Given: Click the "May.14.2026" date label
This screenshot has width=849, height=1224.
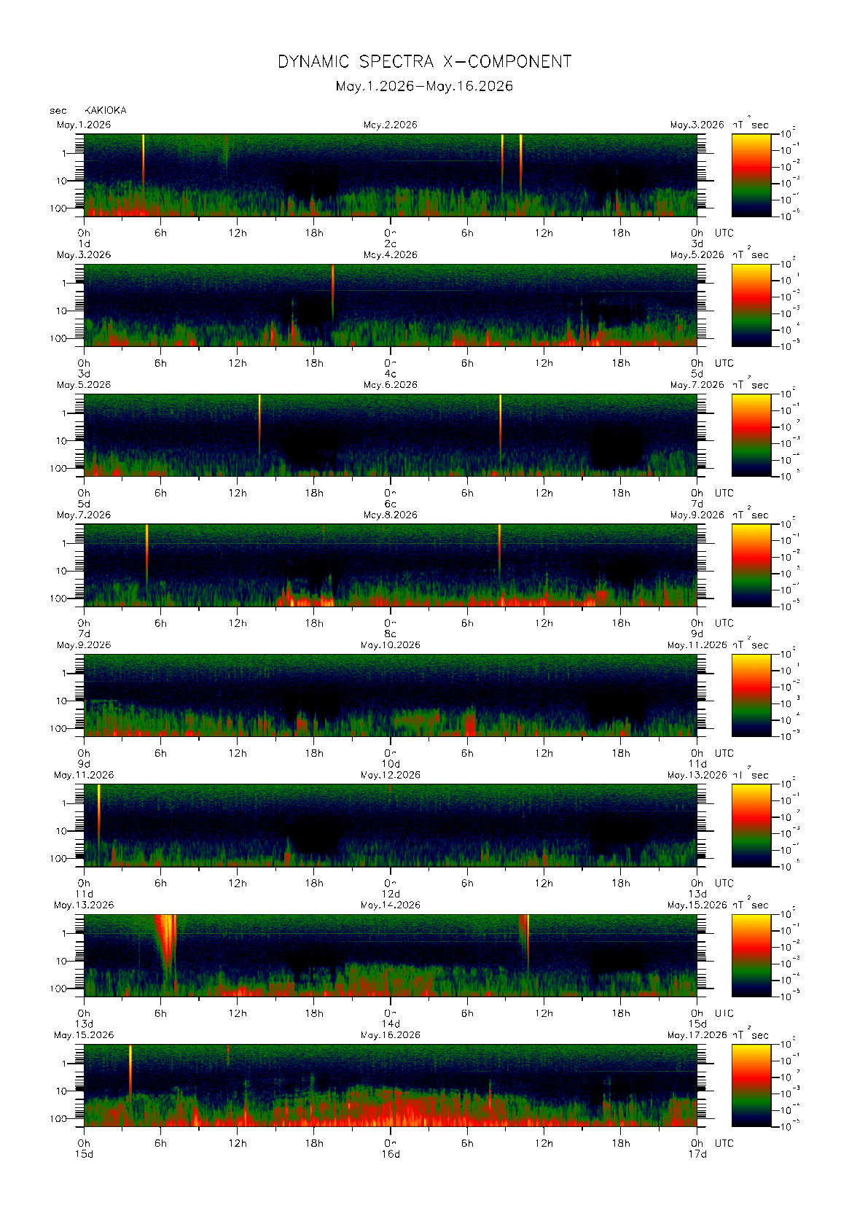Looking at the screenshot, I should [391, 905].
